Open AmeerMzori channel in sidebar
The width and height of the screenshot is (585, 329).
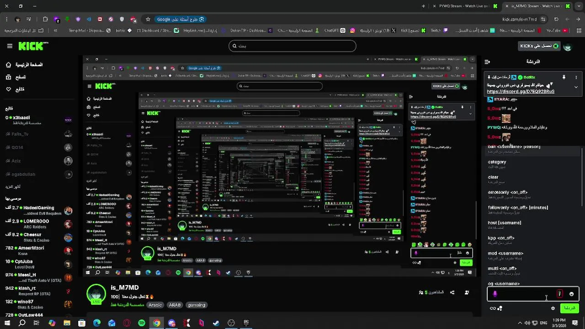[x=39, y=250]
